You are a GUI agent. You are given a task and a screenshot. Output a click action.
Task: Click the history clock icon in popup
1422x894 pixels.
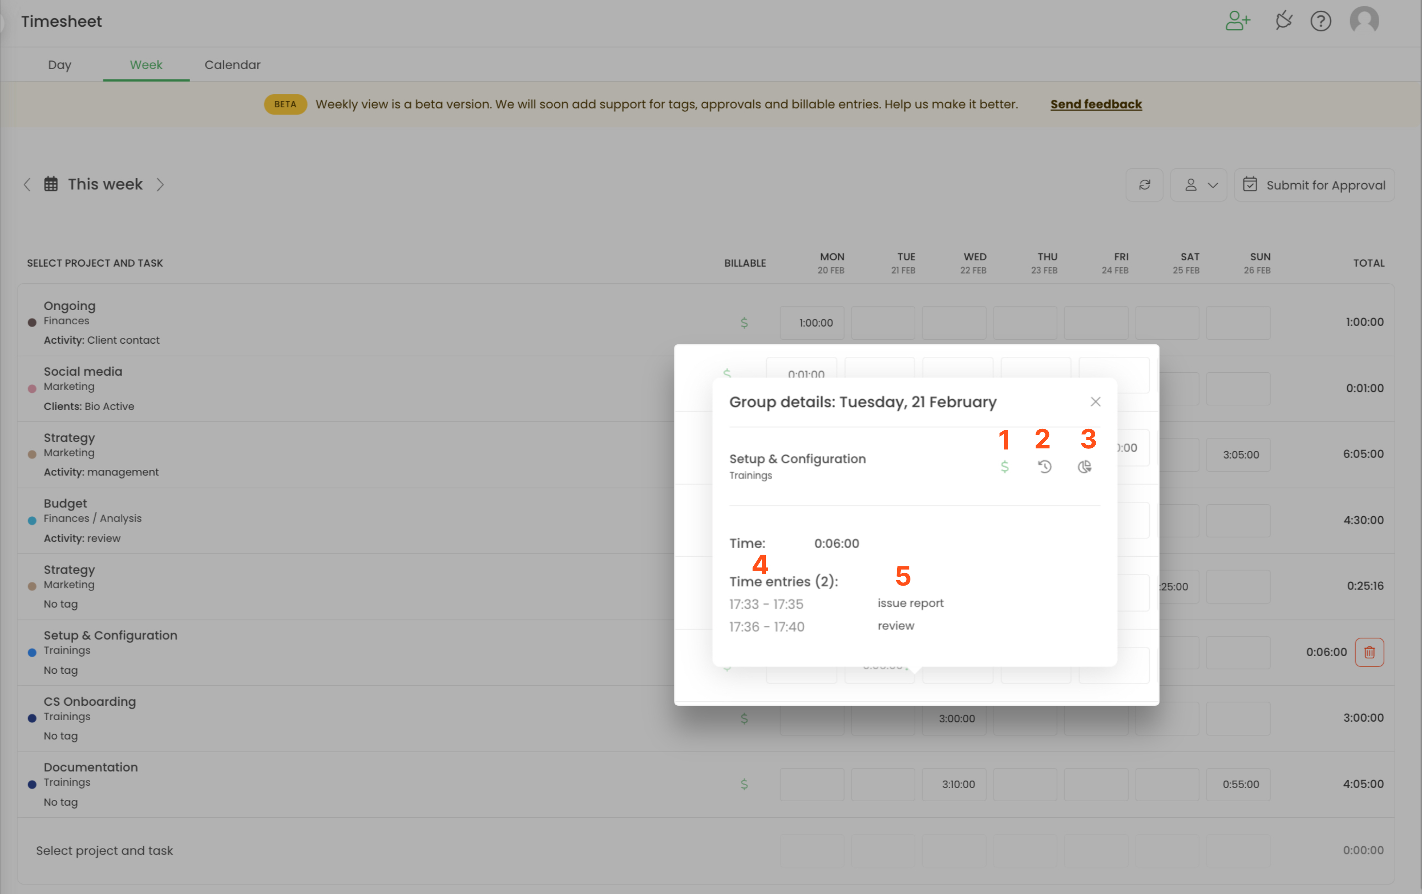click(x=1044, y=467)
